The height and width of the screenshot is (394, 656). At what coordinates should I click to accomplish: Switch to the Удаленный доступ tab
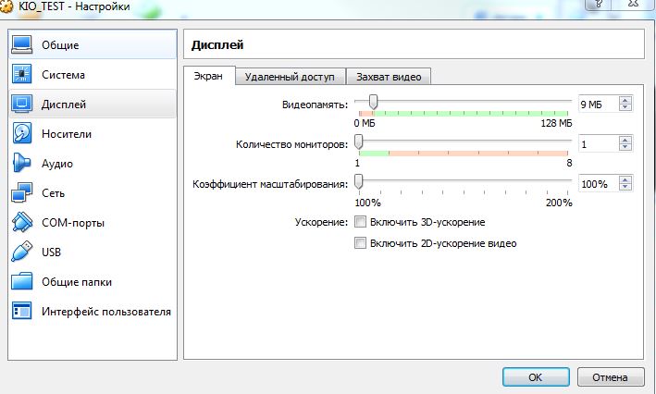291,77
